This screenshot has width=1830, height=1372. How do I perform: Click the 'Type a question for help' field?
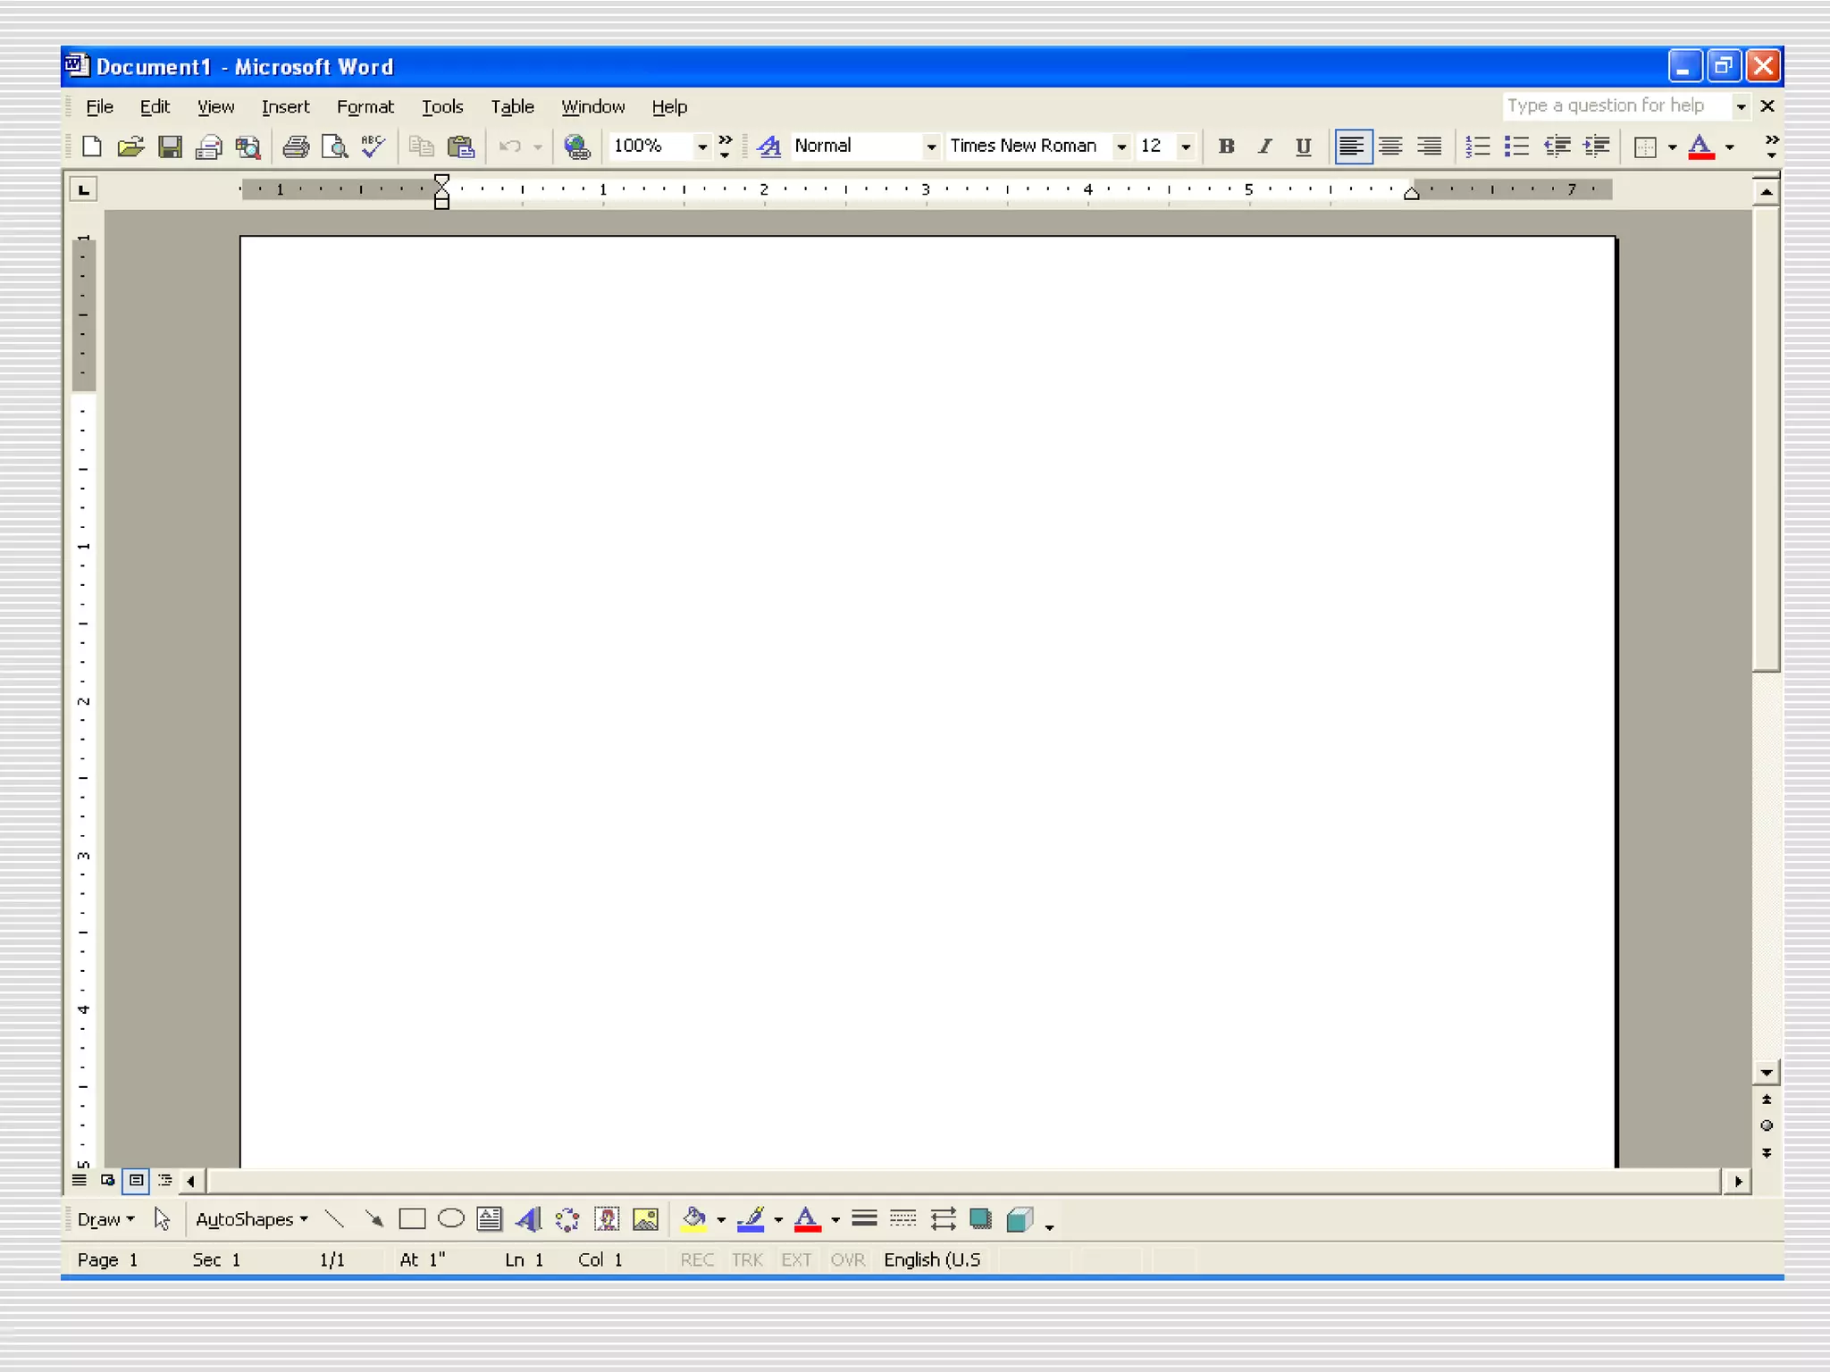pyautogui.click(x=1617, y=105)
